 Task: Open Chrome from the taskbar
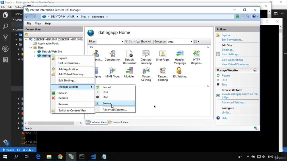click(60, 157)
